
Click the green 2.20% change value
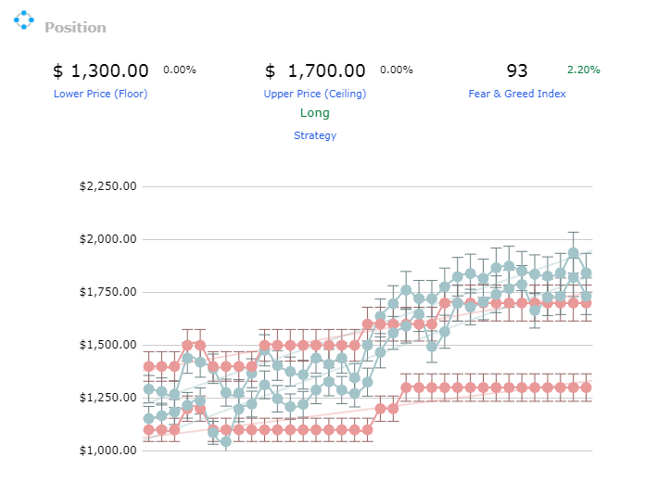pos(583,70)
